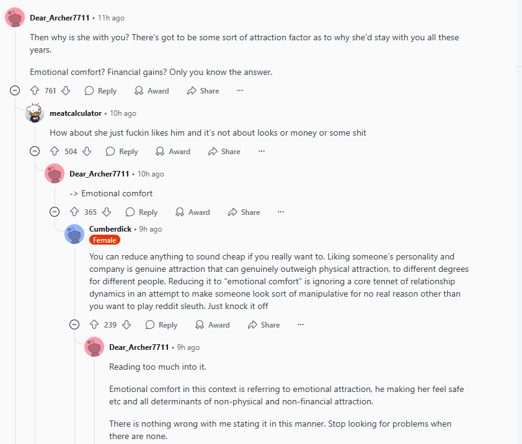The height and width of the screenshot is (444, 522).
Task: Collapse the 365-vote 'Emotional comfort' reply
Action: click(55, 212)
